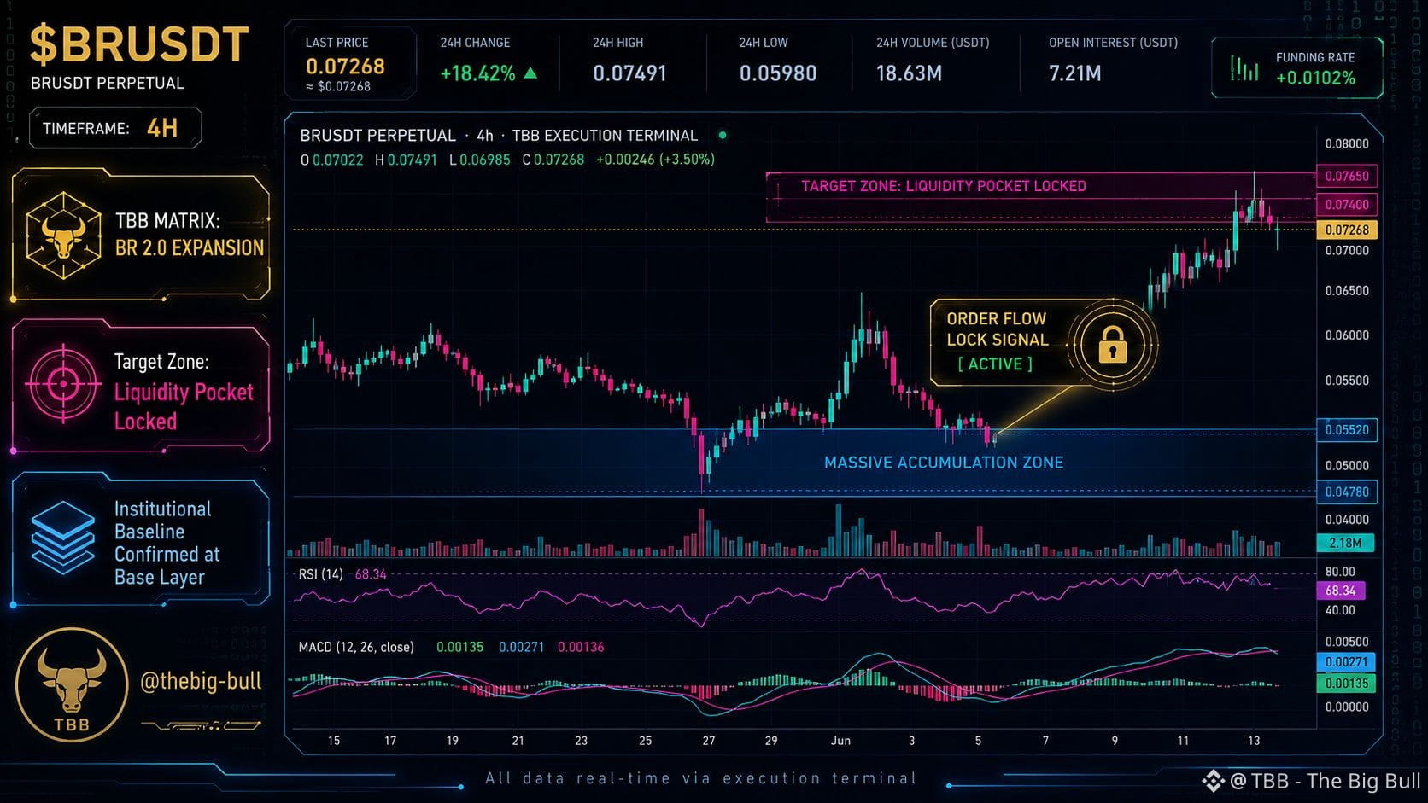Click the 24H LOW value 0.05980
1428x803 pixels.
[778, 73]
